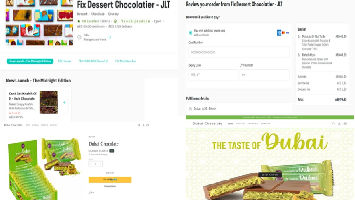
Task: Click the account icon on the Taste of Dubai homepage
Action: 339,124
